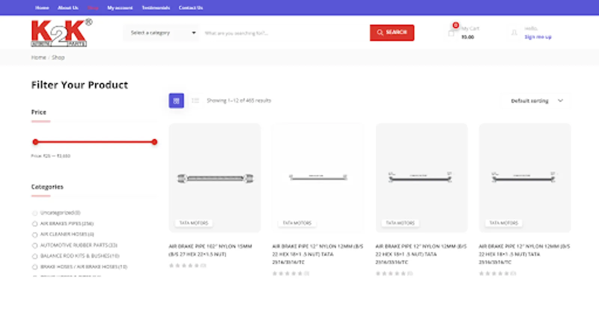
Task: Click the red cart count badge
Action: [x=456, y=25]
